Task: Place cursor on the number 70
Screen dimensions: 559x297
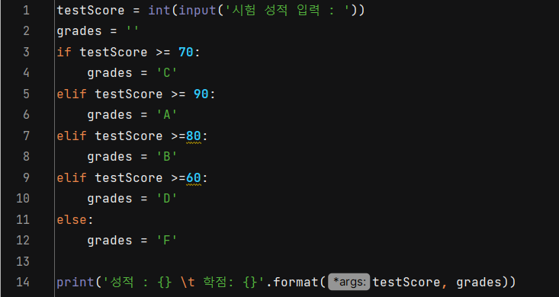Action: pos(186,53)
